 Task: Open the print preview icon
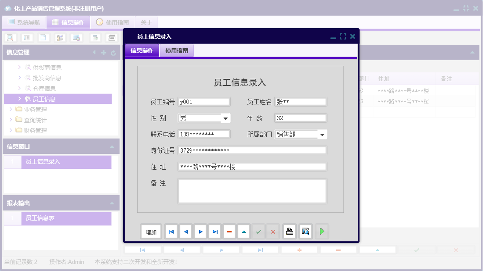click(305, 231)
